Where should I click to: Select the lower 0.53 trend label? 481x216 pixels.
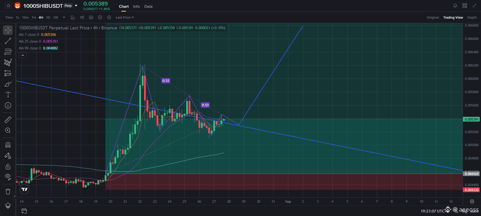(205, 105)
